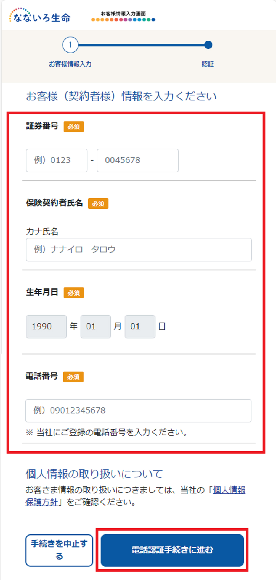Click the 必須 badge beside 保険契約者氏名
Viewport: 276px width, 580px height.
pos(98,204)
